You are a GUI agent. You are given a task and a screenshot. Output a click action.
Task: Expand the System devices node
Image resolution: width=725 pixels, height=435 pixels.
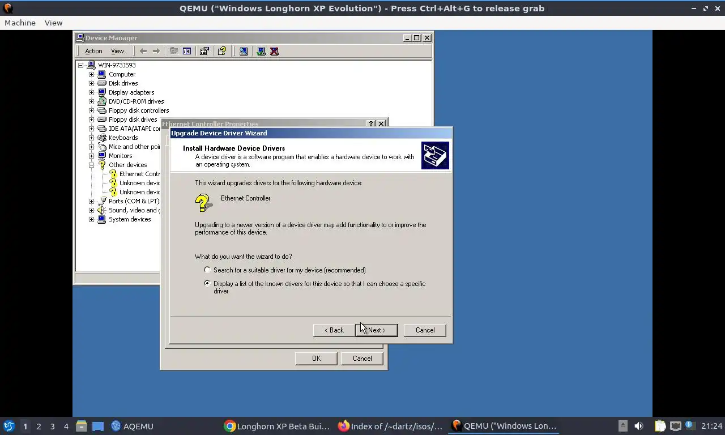pyautogui.click(x=91, y=219)
